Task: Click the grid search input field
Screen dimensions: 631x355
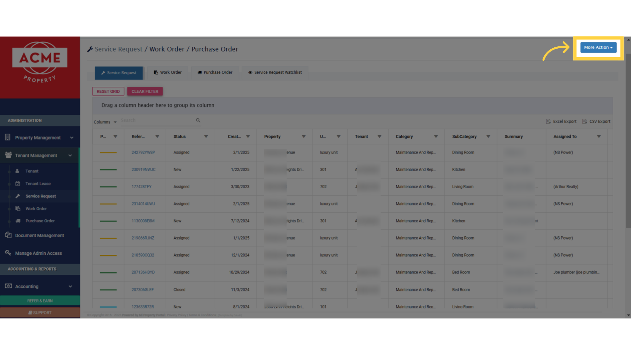Action: click(x=157, y=120)
